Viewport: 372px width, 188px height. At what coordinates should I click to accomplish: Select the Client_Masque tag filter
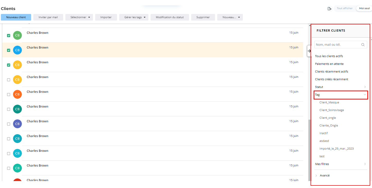329,102
